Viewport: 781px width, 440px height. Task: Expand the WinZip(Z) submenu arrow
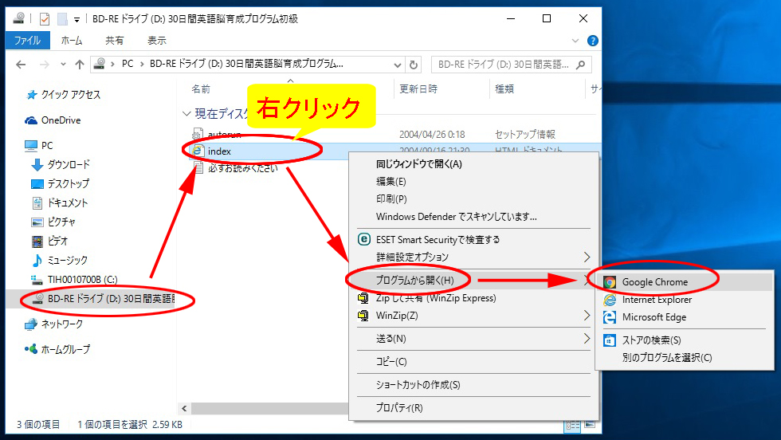(587, 316)
